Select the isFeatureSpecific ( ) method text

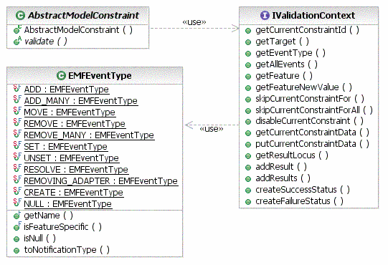coord(62,227)
